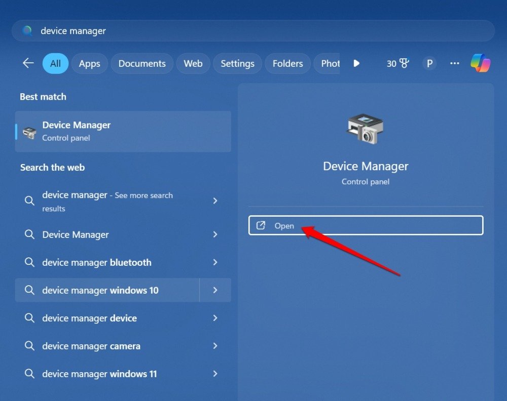The width and height of the screenshot is (507, 401).
Task: Launch the Copilot icon
Action: (481, 63)
